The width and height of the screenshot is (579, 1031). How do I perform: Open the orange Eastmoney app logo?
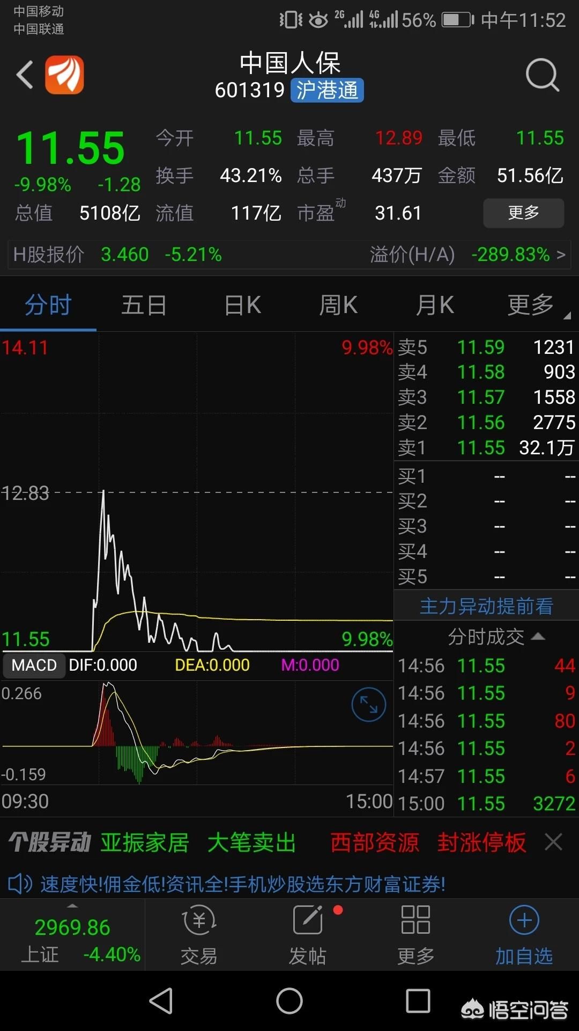pos(64,75)
